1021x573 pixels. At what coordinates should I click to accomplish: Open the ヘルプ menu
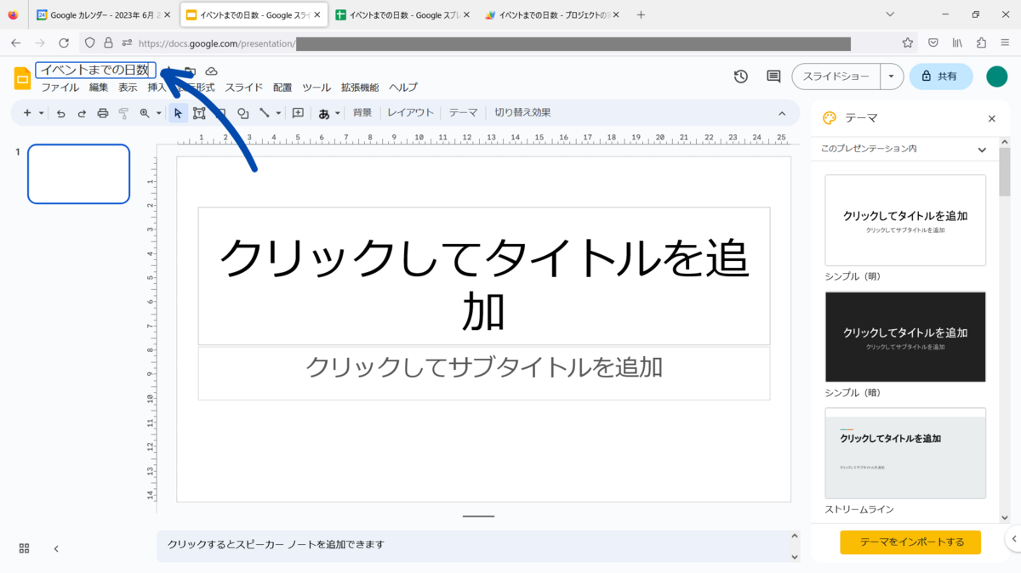coord(403,88)
